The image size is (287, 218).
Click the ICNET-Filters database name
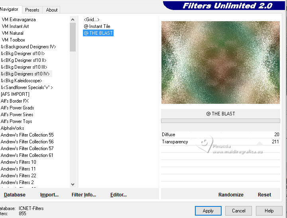(x=31, y=208)
